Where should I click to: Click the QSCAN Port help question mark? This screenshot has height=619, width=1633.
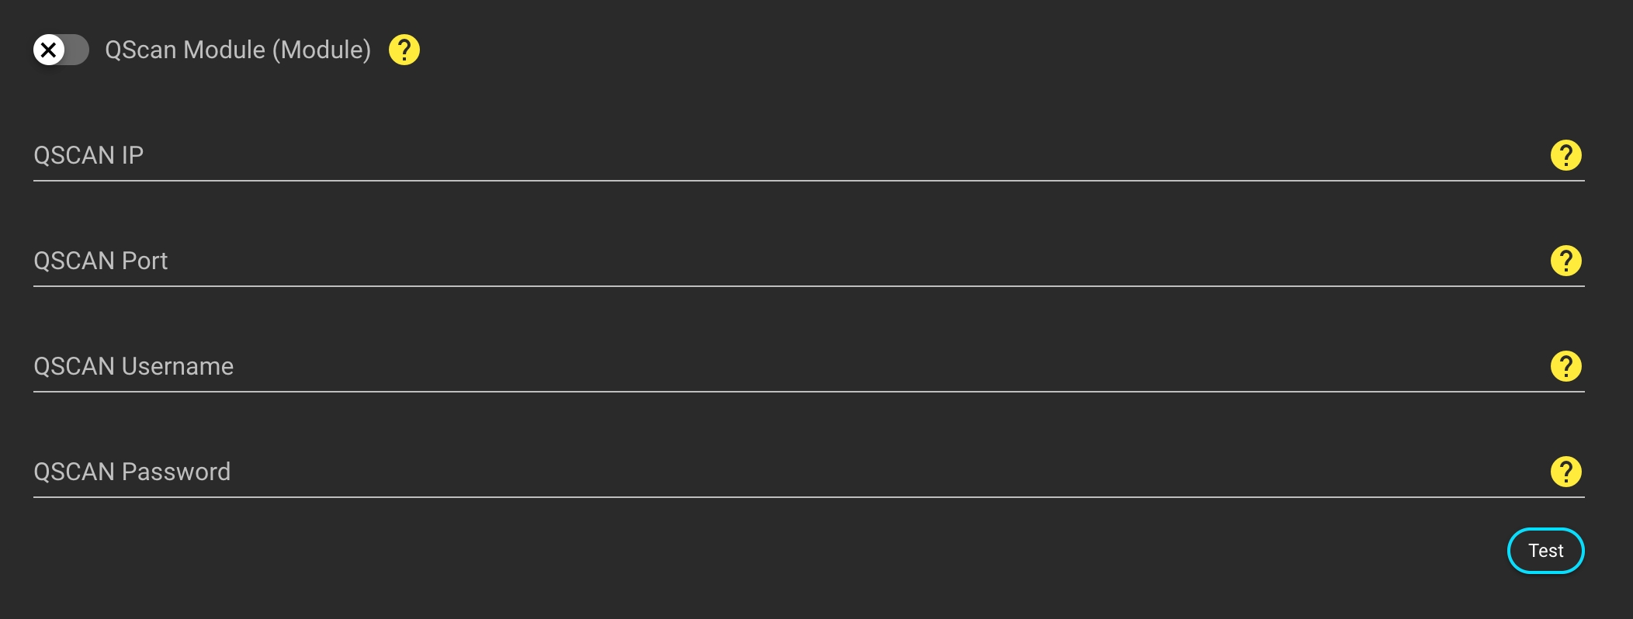(1565, 261)
